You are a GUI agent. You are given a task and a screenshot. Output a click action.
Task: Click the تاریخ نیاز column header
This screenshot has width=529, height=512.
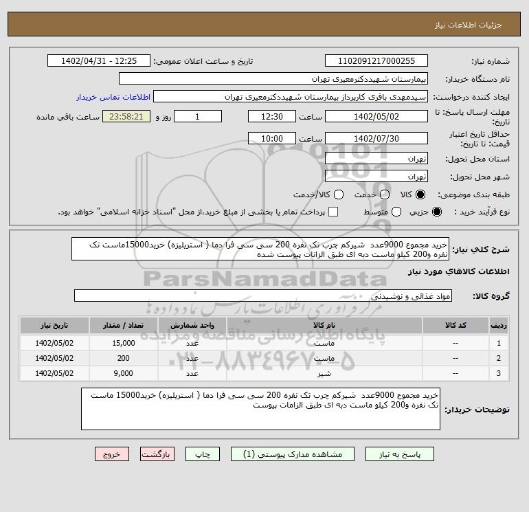(54, 325)
